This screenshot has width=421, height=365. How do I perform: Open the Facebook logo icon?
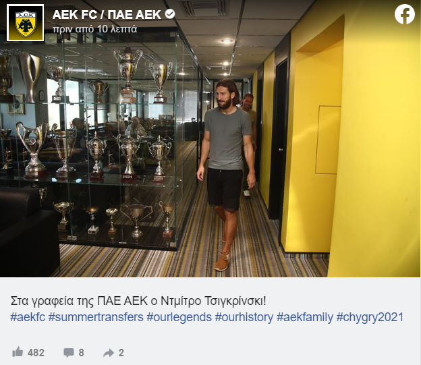[x=405, y=14]
